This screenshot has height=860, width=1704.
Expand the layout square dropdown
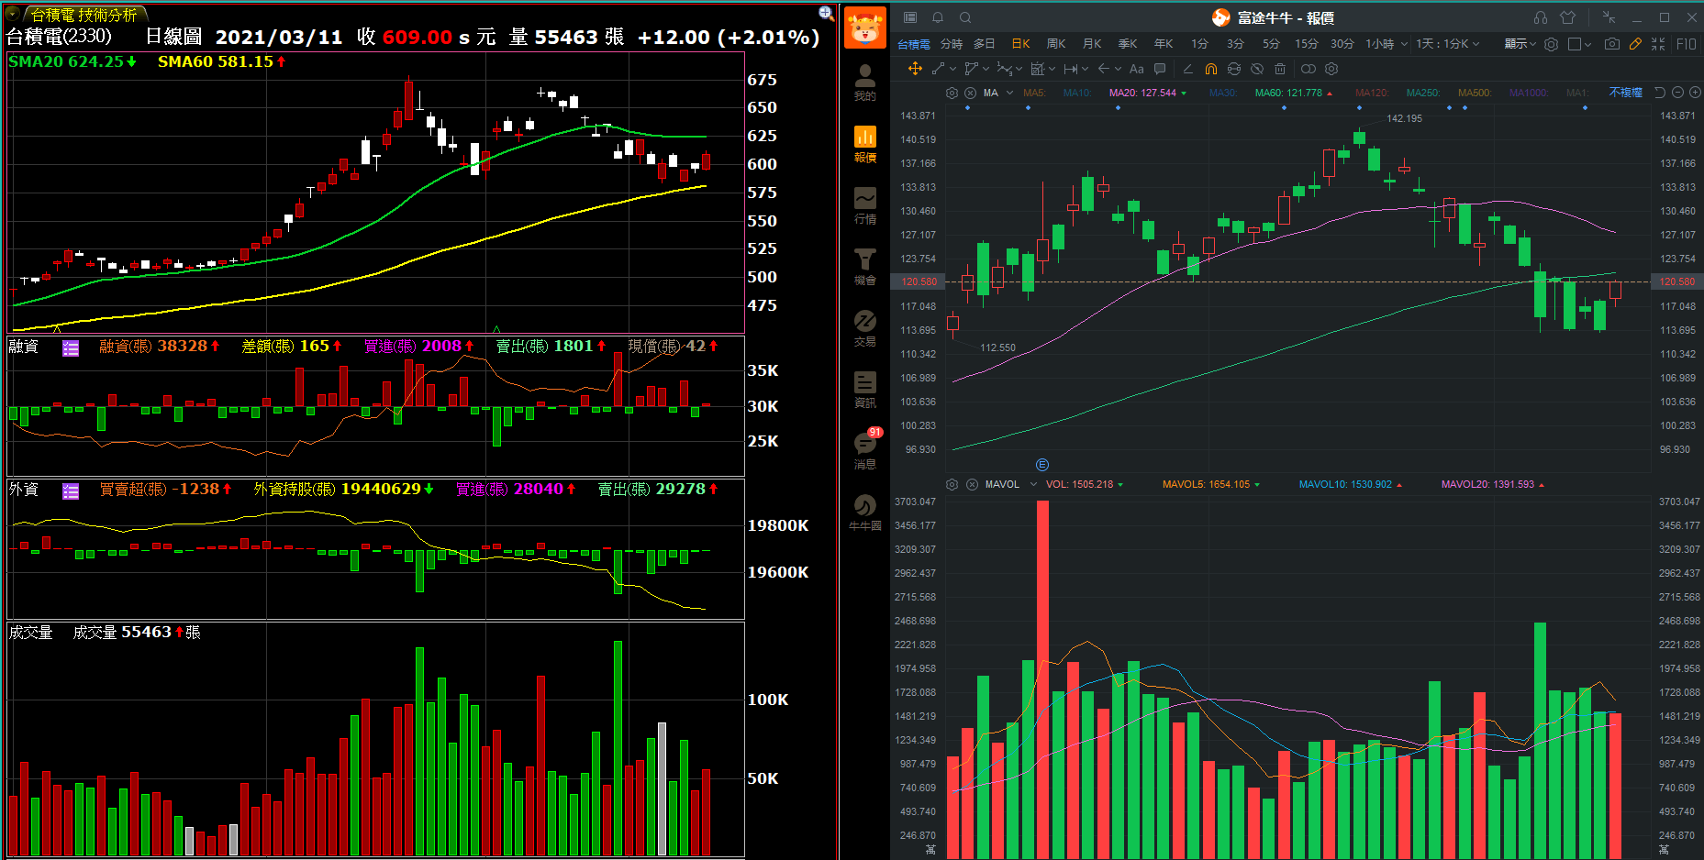[x=1587, y=44]
